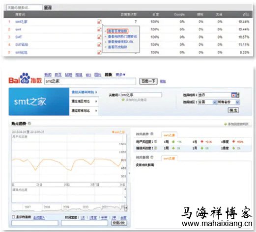Select 查看相关热门搜索词 in popup menu
The width and height of the screenshot is (256, 232).
[x=122, y=36]
